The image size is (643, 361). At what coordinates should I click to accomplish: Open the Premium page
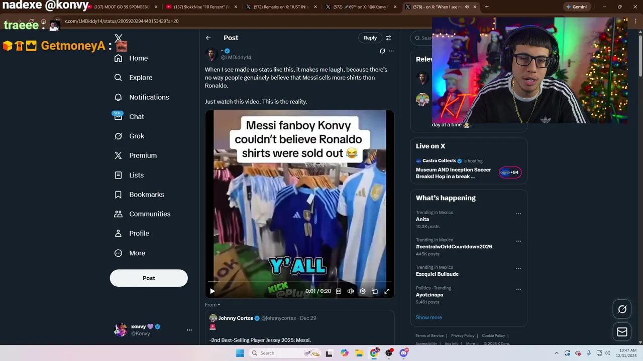(x=136, y=155)
